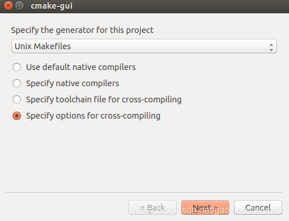Click the 'Specify native compilers' label text
Viewport: 289px width, 221px height.
(x=72, y=83)
